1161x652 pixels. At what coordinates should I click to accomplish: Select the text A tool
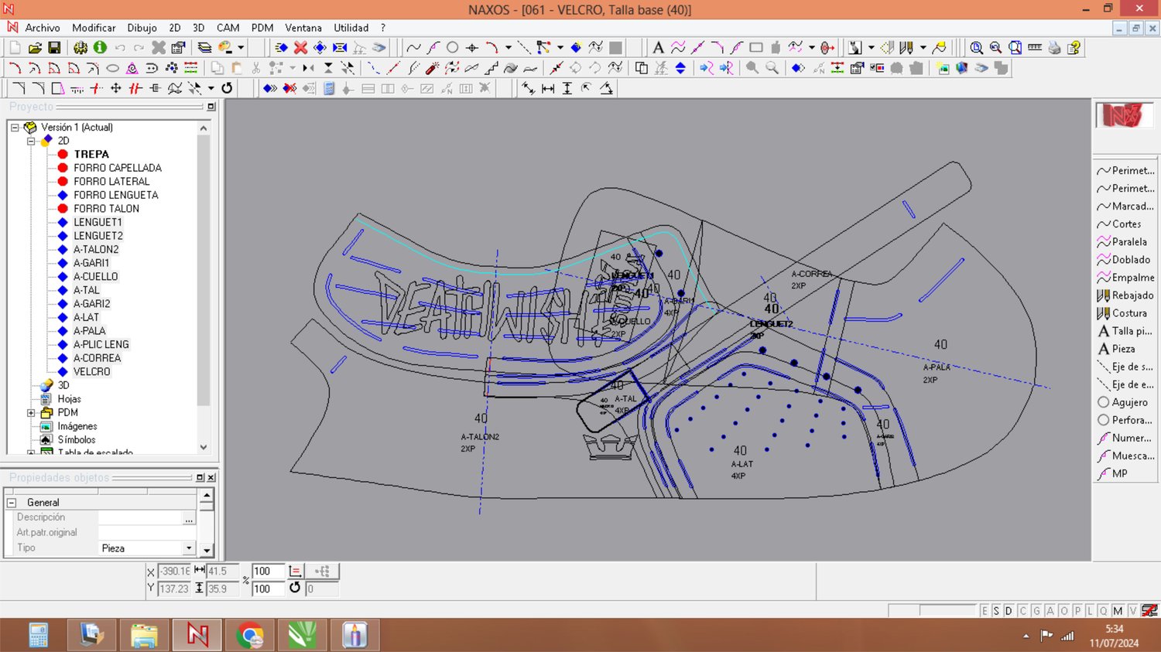click(x=658, y=47)
